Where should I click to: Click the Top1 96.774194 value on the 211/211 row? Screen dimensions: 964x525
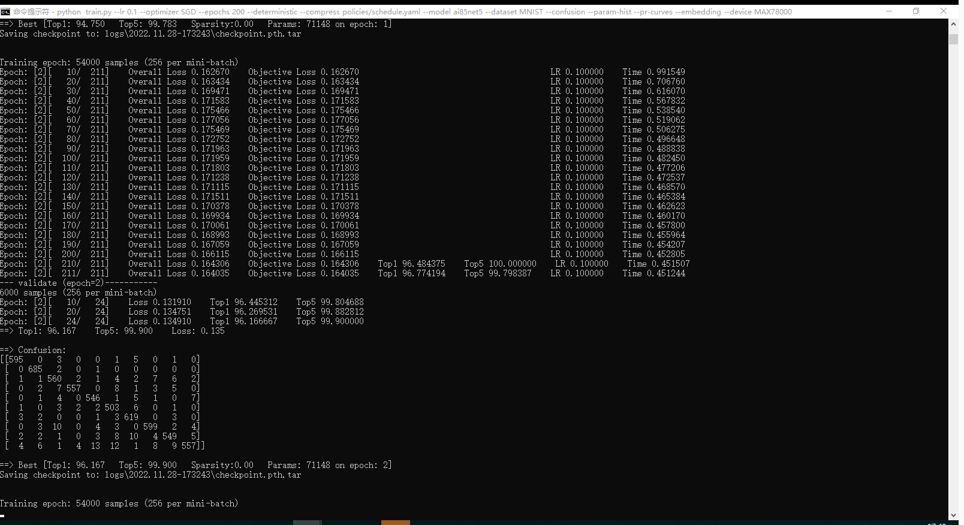(x=412, y=273)
